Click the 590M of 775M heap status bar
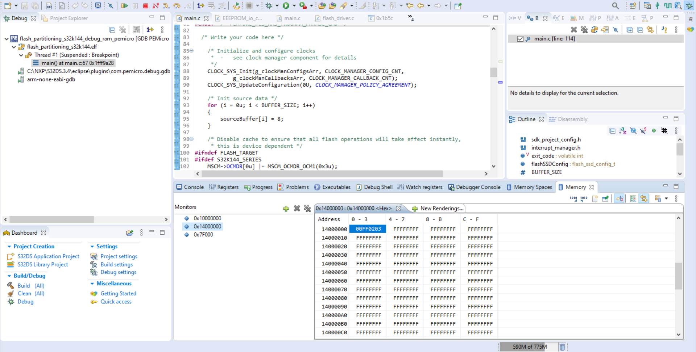The height and width of the screenshot is (352, 696). click(529, 347)
